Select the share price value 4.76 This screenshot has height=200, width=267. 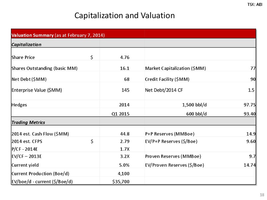pyautogui.click(x=124, y=57)
